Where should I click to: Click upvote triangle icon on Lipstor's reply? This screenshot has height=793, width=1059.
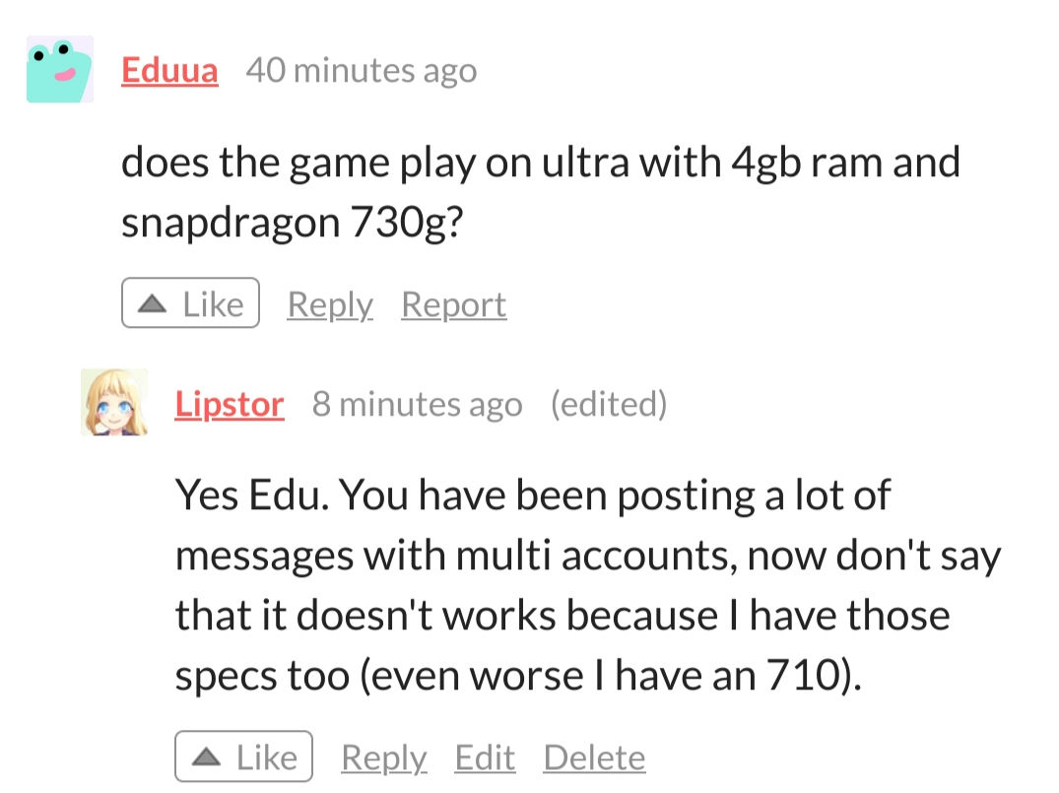[x=206, y=758]
